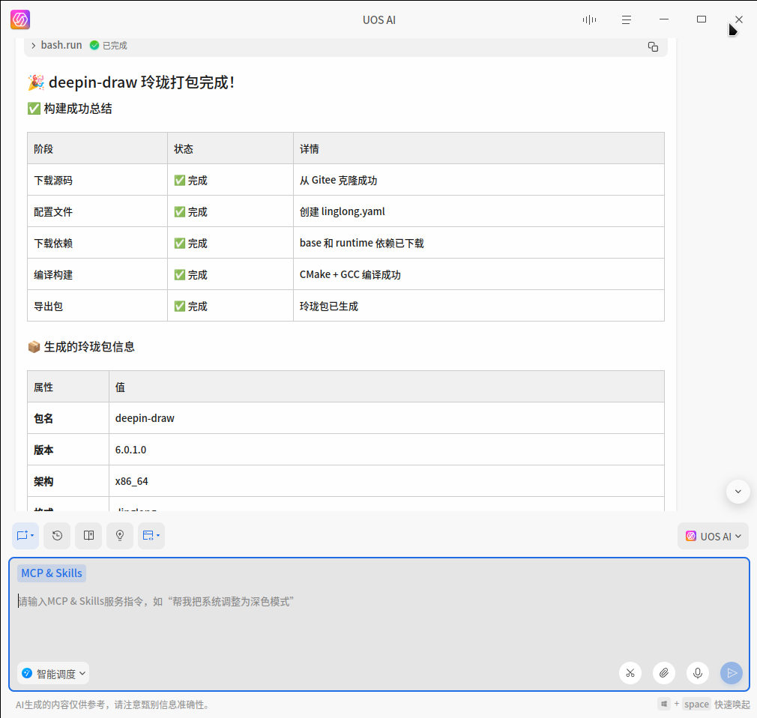The image size is (757, 718).
Task: Open the new conversation dropdown button
Action: (25, 536)
